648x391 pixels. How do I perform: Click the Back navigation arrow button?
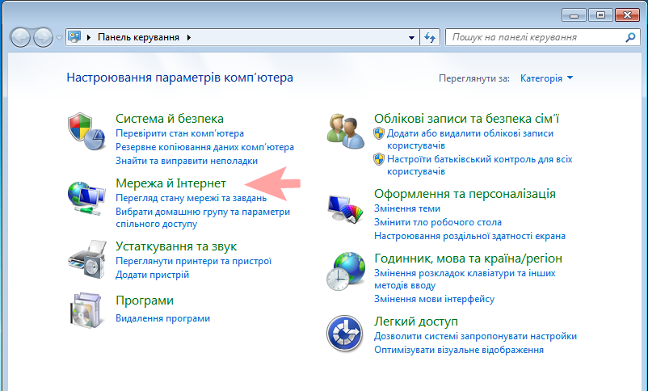click(x=20, y=38)
